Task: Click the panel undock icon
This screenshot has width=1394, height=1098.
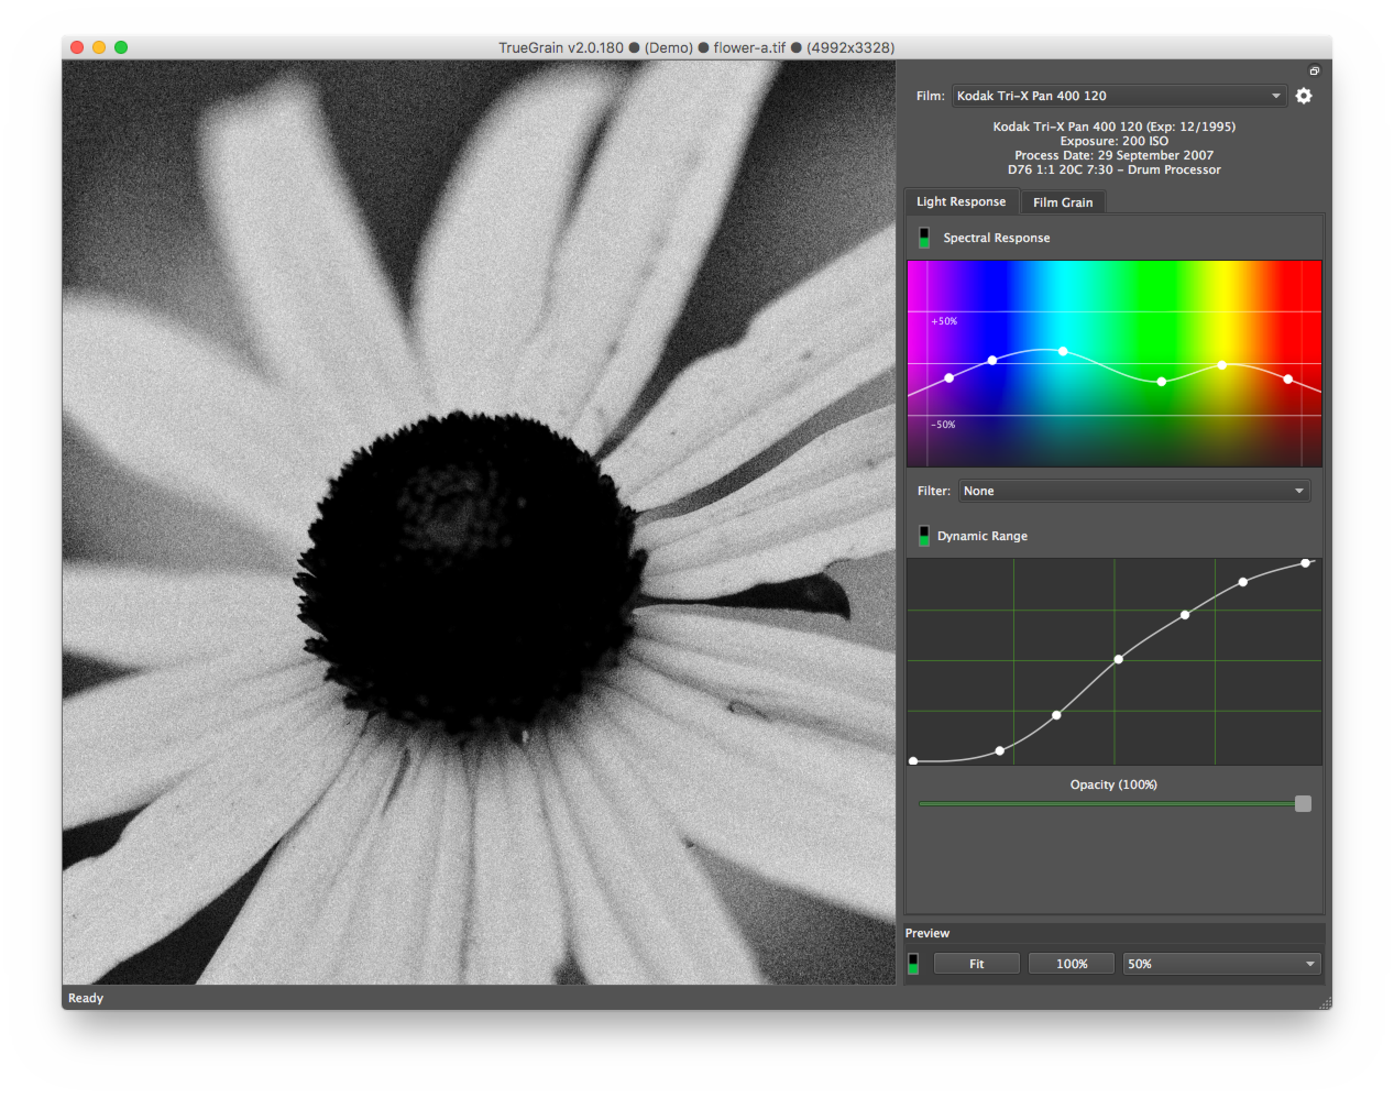Action: (x=1314, y=71)
